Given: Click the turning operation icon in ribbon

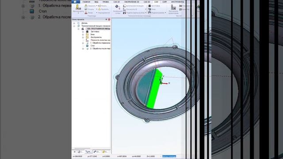Looking at the screenshot, I should pyautogui.click(x=86, y=9).
